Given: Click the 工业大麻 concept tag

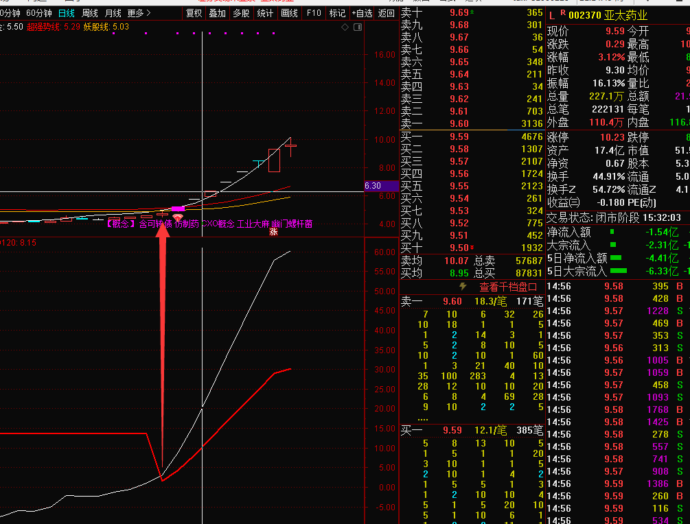Looking at the screenshot, I should (253, 224).
